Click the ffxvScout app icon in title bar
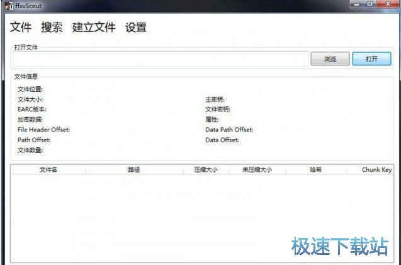 tap(8, 5)
